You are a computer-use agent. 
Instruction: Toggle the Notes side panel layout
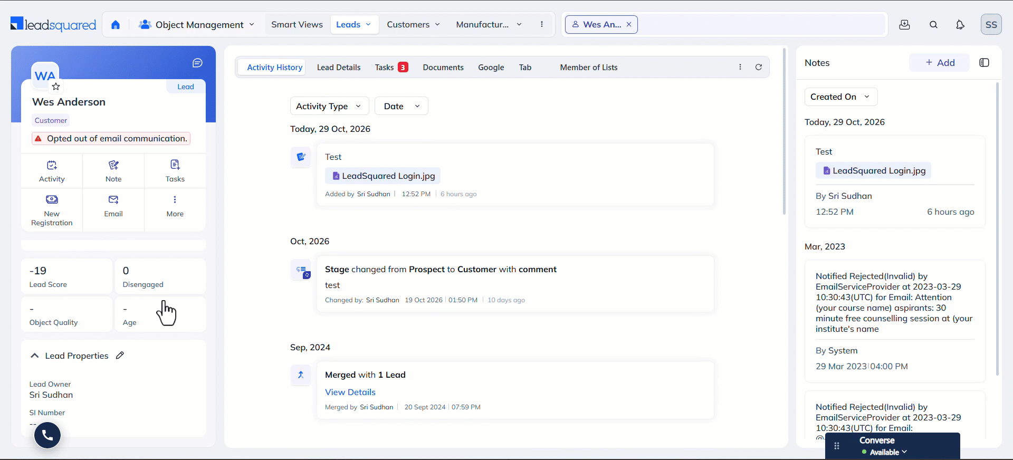pyautogui.click(x=984, y=63)
